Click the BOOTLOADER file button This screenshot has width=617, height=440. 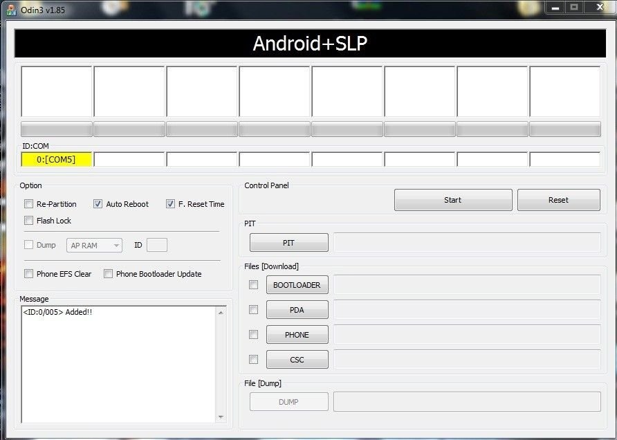click(x=297, y=285)
